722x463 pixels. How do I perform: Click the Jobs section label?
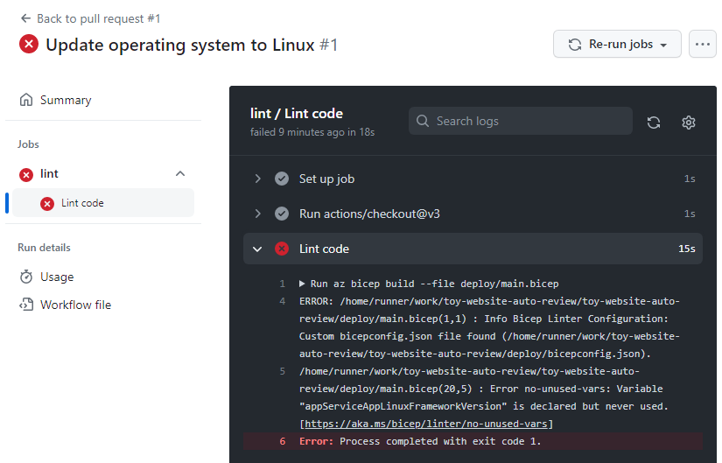(x=28, y=144)
